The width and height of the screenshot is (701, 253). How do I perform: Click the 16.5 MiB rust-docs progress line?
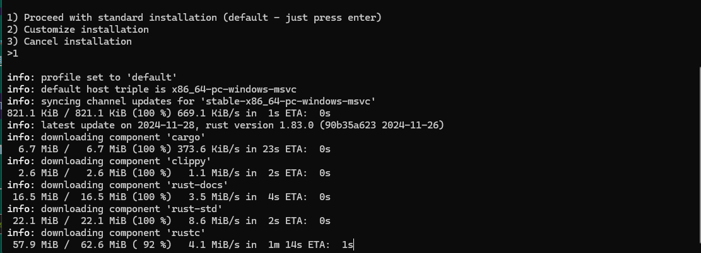coord(172,197)
